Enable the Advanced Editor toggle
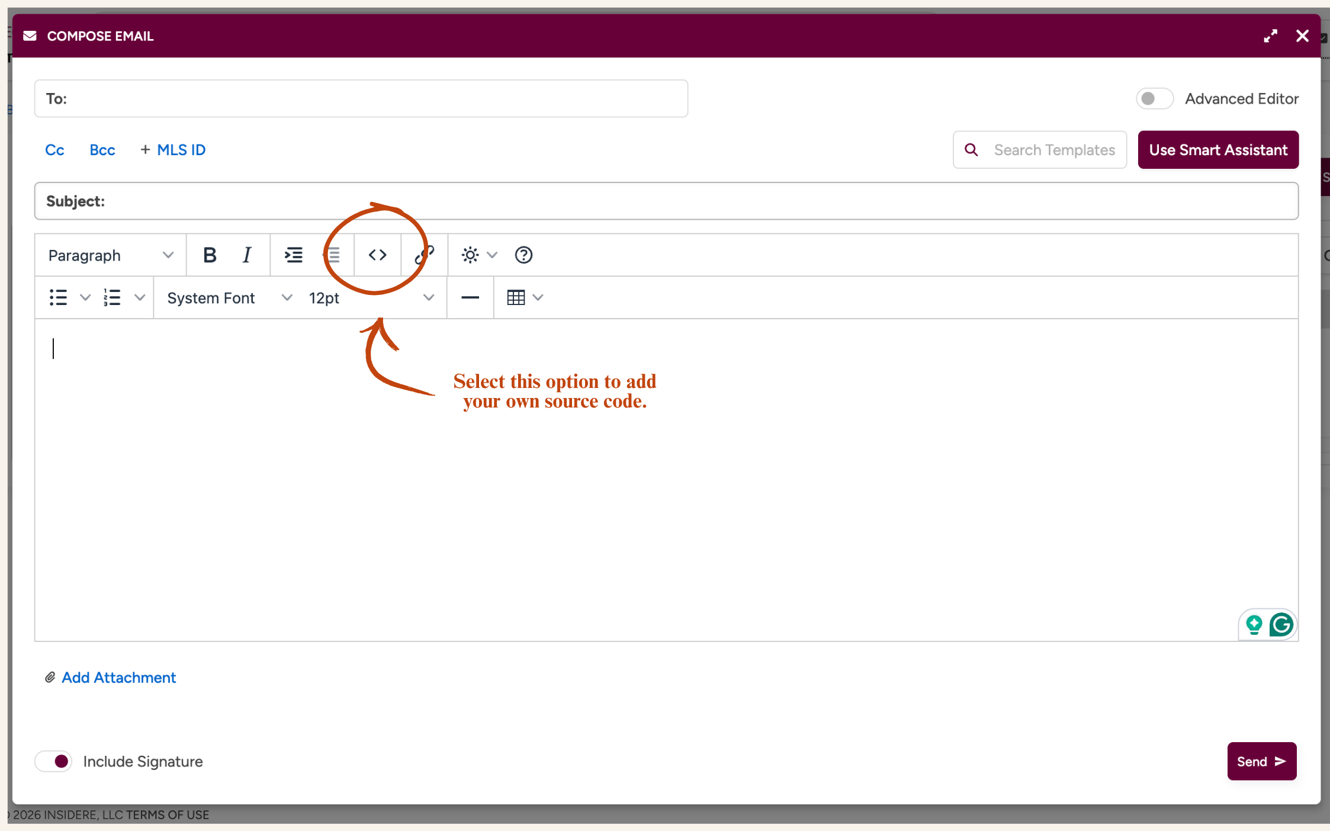The image size is (1330, 831). (x=1155, y=99)
